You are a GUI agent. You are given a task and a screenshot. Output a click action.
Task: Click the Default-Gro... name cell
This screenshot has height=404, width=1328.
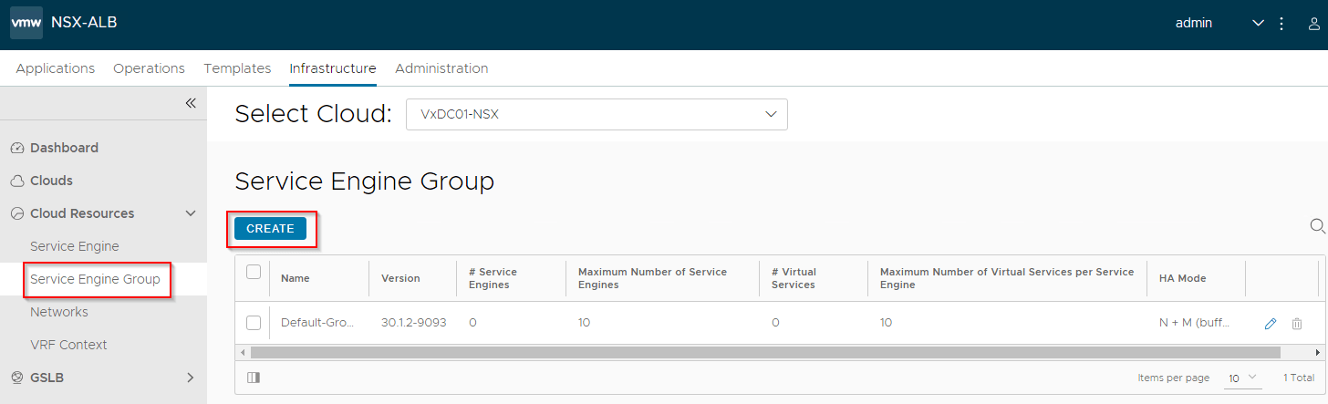[316, 323]
